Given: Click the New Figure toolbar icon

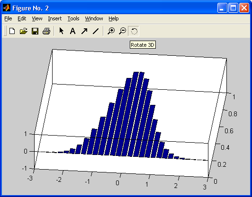Looking at the screenshot, I should pyautogui.click(x=12, y=31).
